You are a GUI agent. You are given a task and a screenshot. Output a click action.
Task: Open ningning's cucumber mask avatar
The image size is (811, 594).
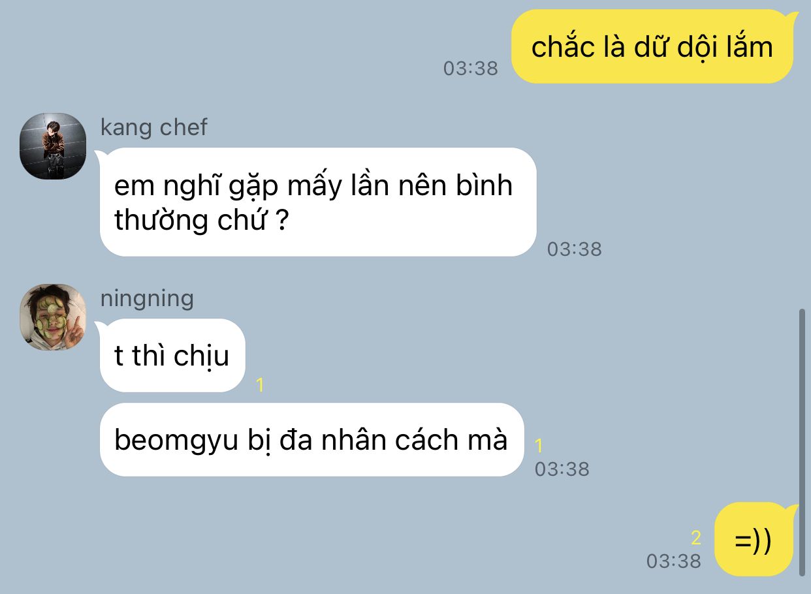coord(53,317)
